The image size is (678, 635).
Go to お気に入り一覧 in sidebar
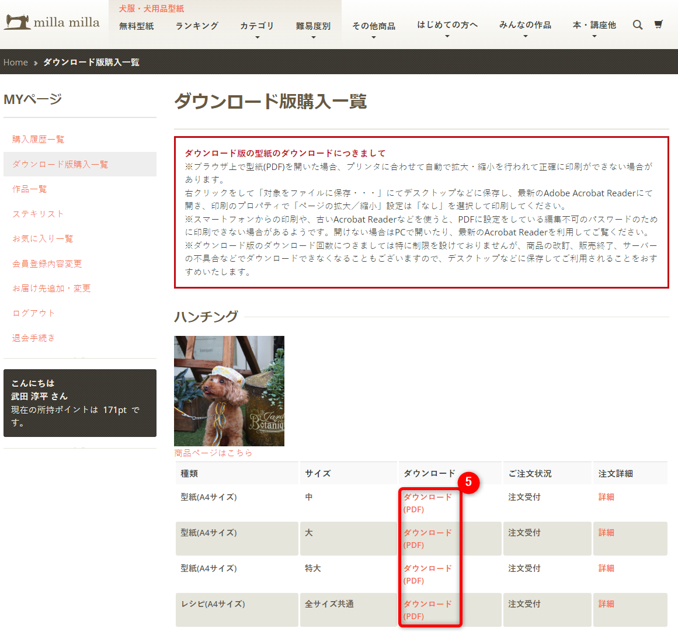tap(43, 238)
